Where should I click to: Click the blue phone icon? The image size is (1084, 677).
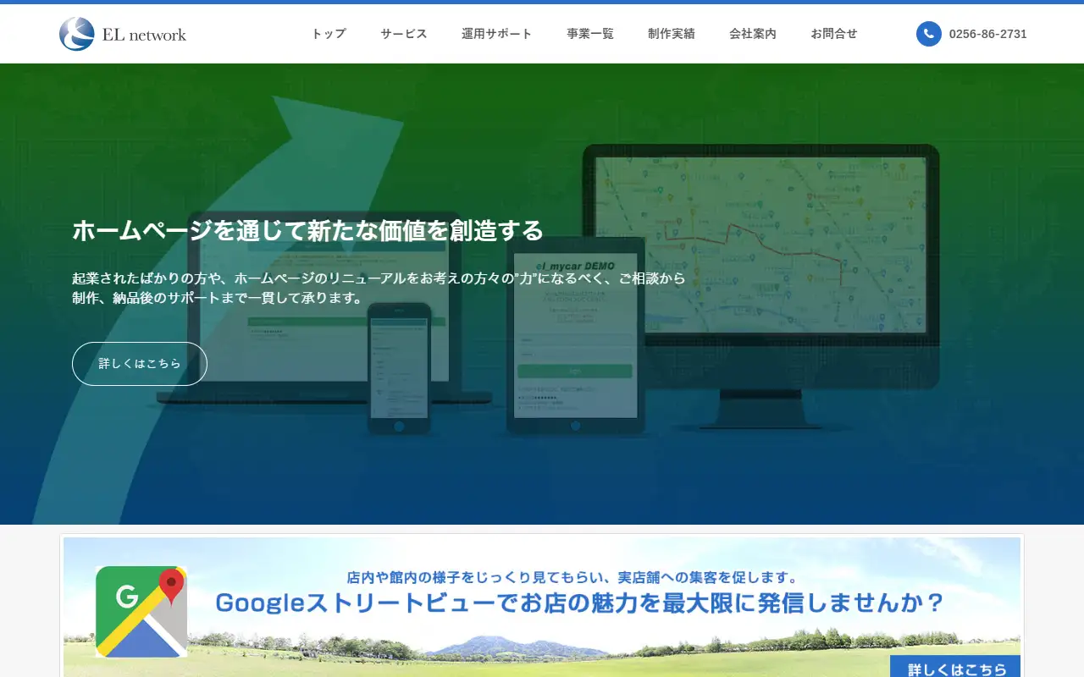click(x=928, y=34)
